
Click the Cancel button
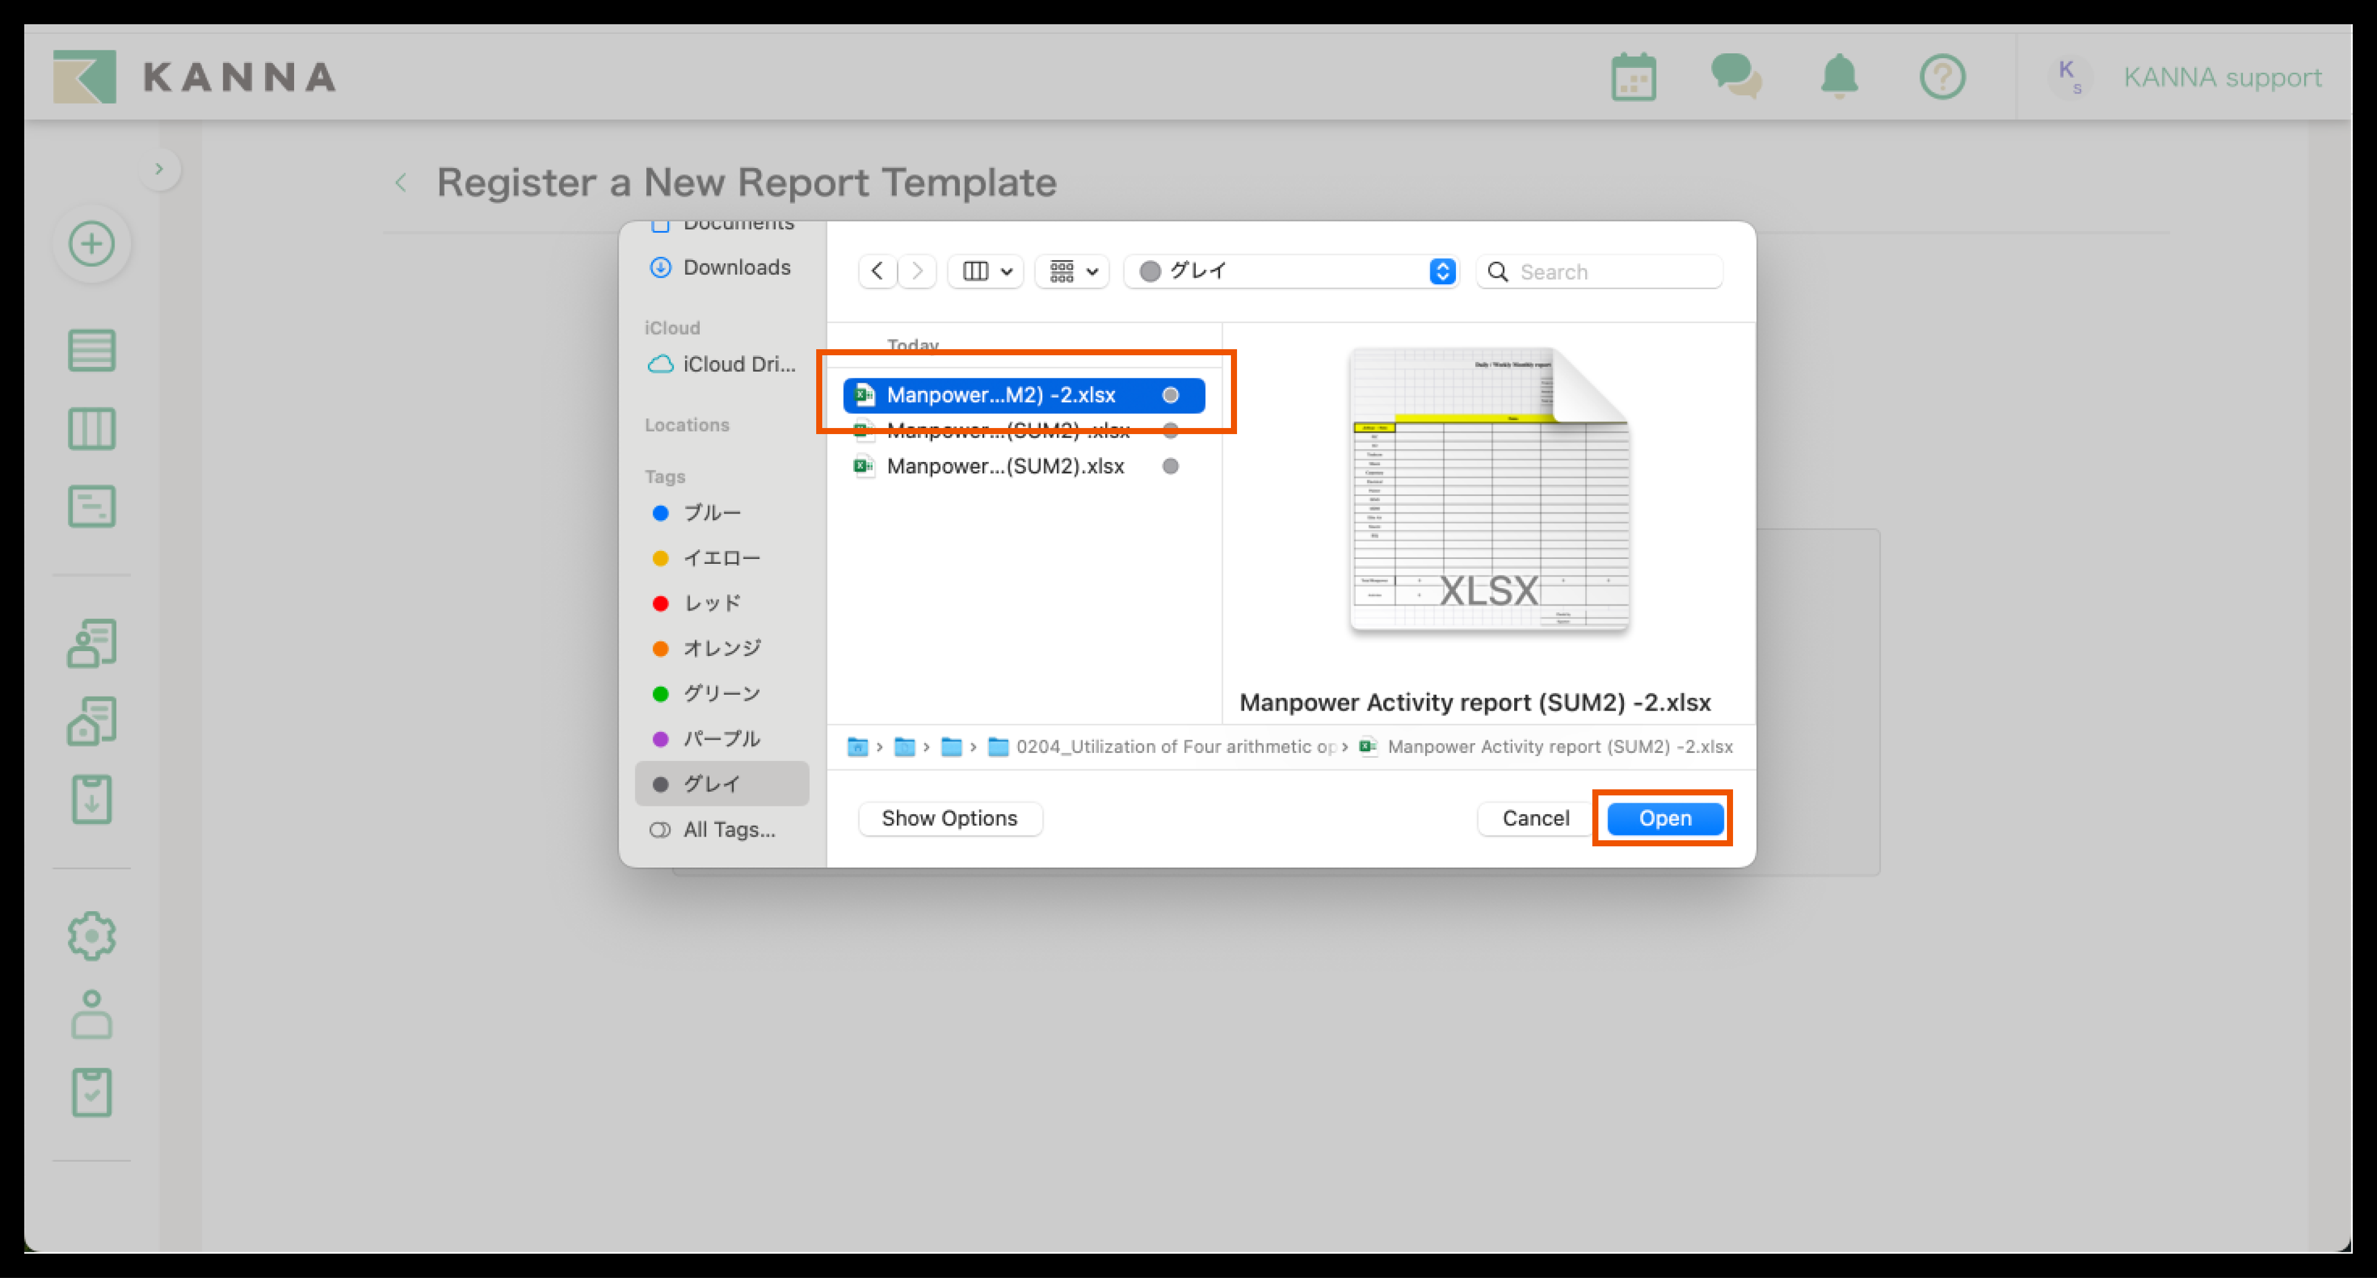pyautogui.click(x=1535, y=818)
